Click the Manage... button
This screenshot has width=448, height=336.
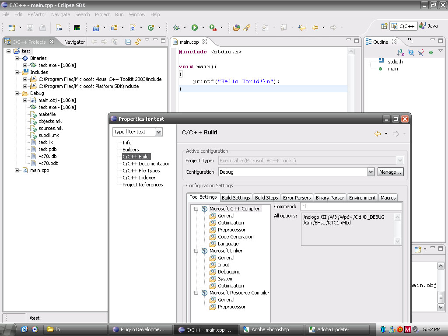tap(390, 172)
